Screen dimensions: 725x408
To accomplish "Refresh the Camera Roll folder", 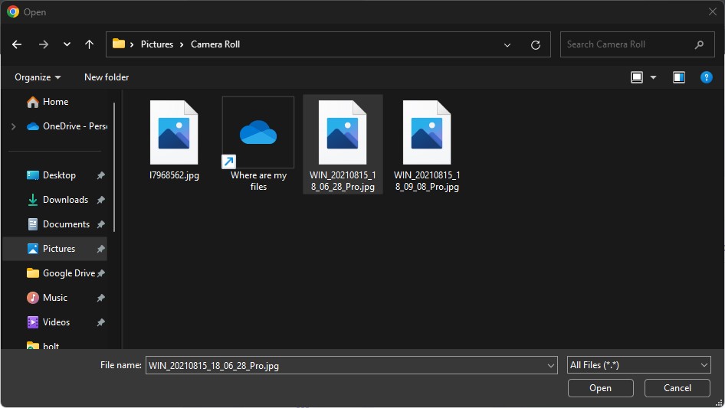I will [x=535, y=44].
